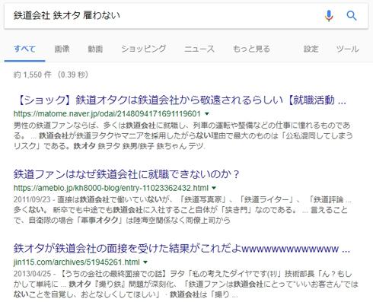Click the blue magnifier search icon

pos(352,16)
